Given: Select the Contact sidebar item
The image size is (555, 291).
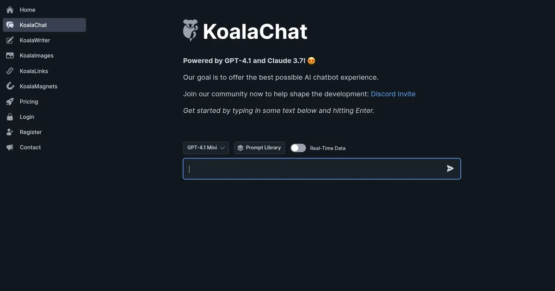Looking at the screenshot, I should 30,147.
